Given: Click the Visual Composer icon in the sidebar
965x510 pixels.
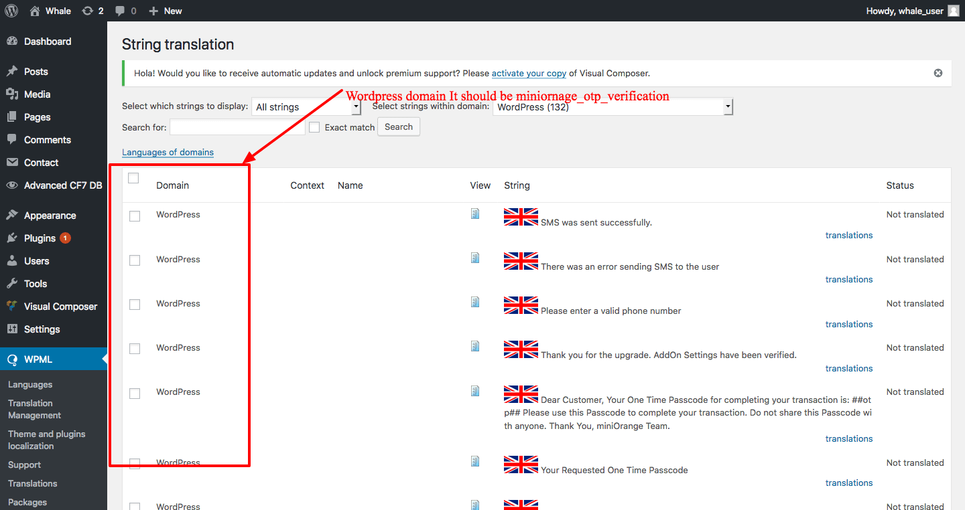Looking at the screenshot, I should click(14, 307).
